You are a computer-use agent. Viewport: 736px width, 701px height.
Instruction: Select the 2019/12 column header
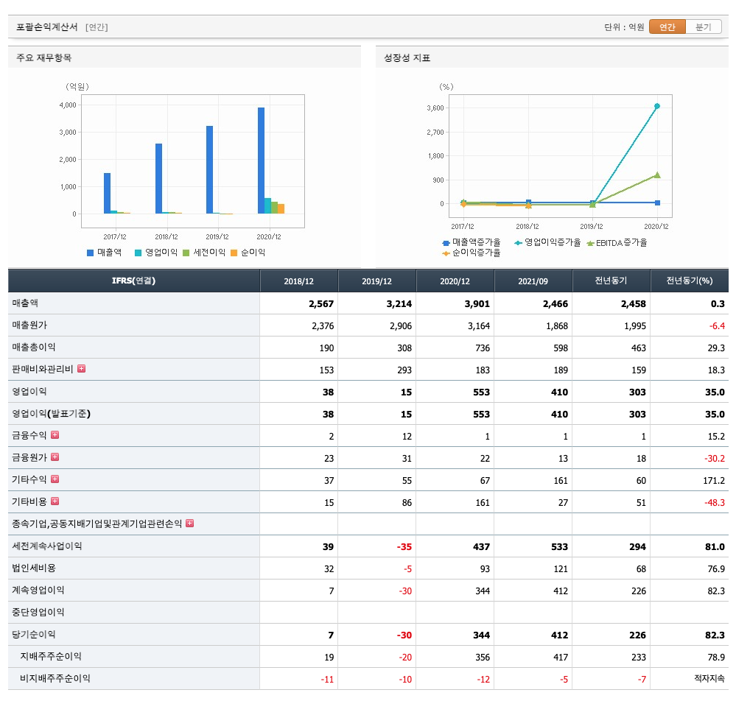coord(377,281)
